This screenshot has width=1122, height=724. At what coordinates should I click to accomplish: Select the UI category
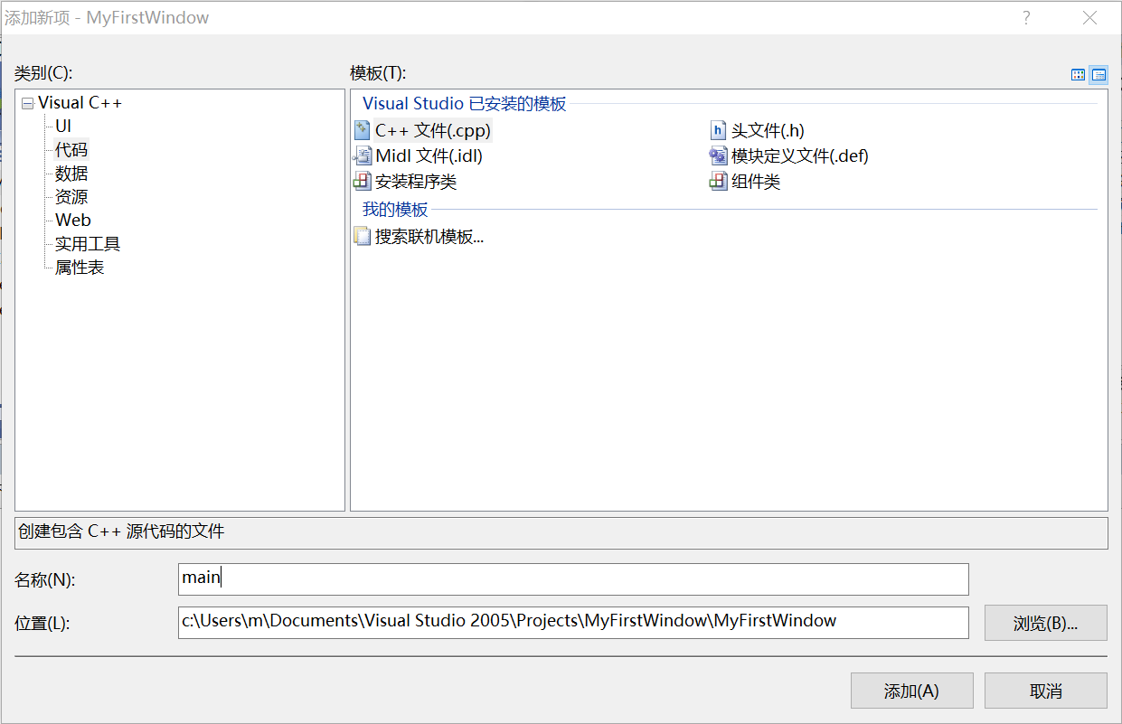pyautogui.click(x=63, y=127)
